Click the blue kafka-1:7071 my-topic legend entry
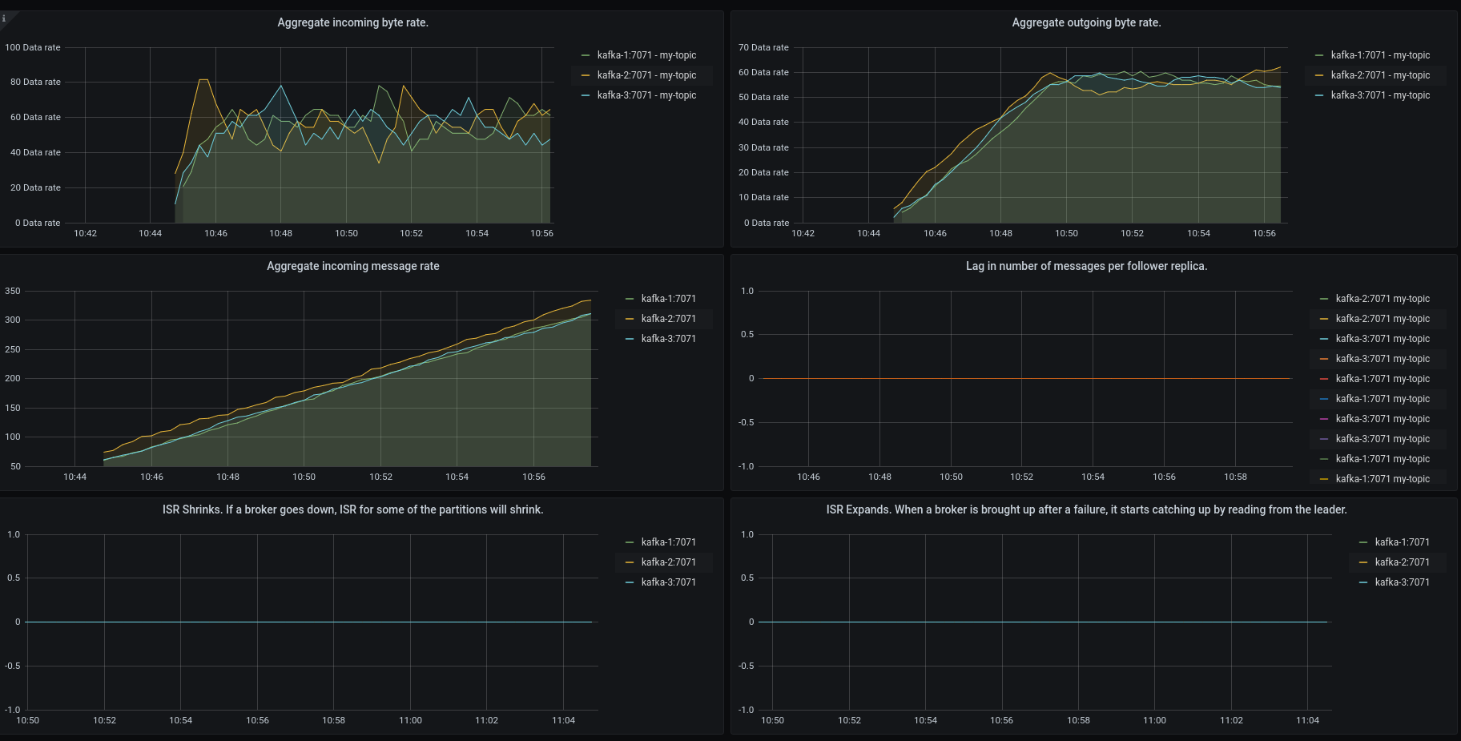 pyautogui.click(x=1381, y=398)
